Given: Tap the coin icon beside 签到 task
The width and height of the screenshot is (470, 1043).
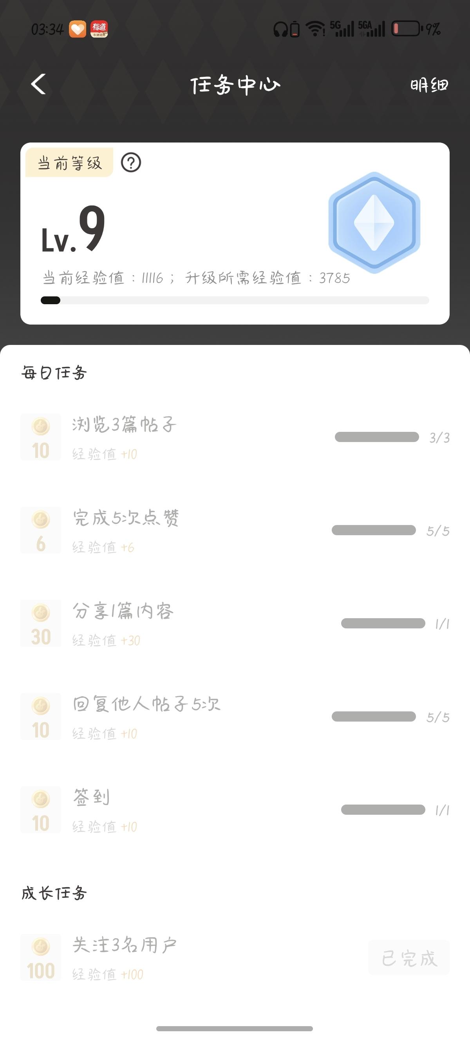Looking at the screenshot, I should point(40,809).
